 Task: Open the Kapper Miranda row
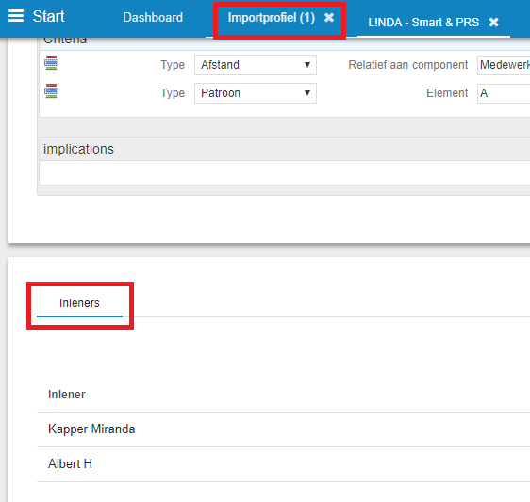[283, 429]
